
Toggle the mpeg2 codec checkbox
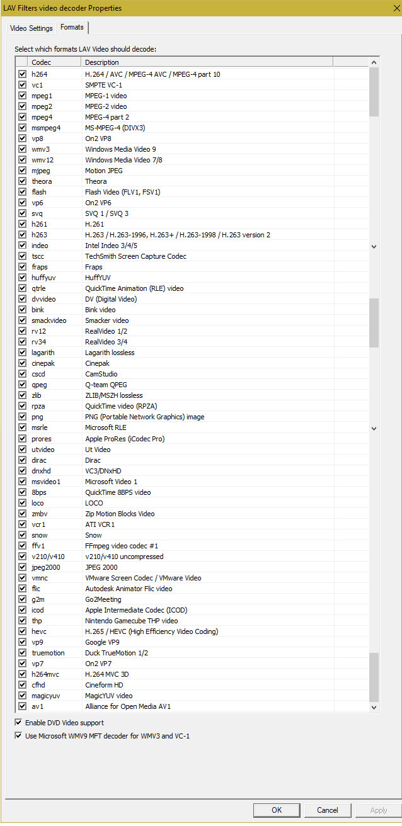(x=22, y=106)
